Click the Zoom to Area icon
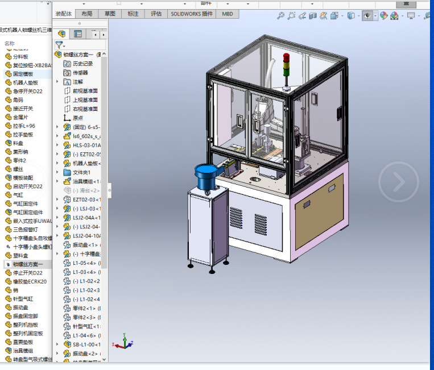 point(291,16)
